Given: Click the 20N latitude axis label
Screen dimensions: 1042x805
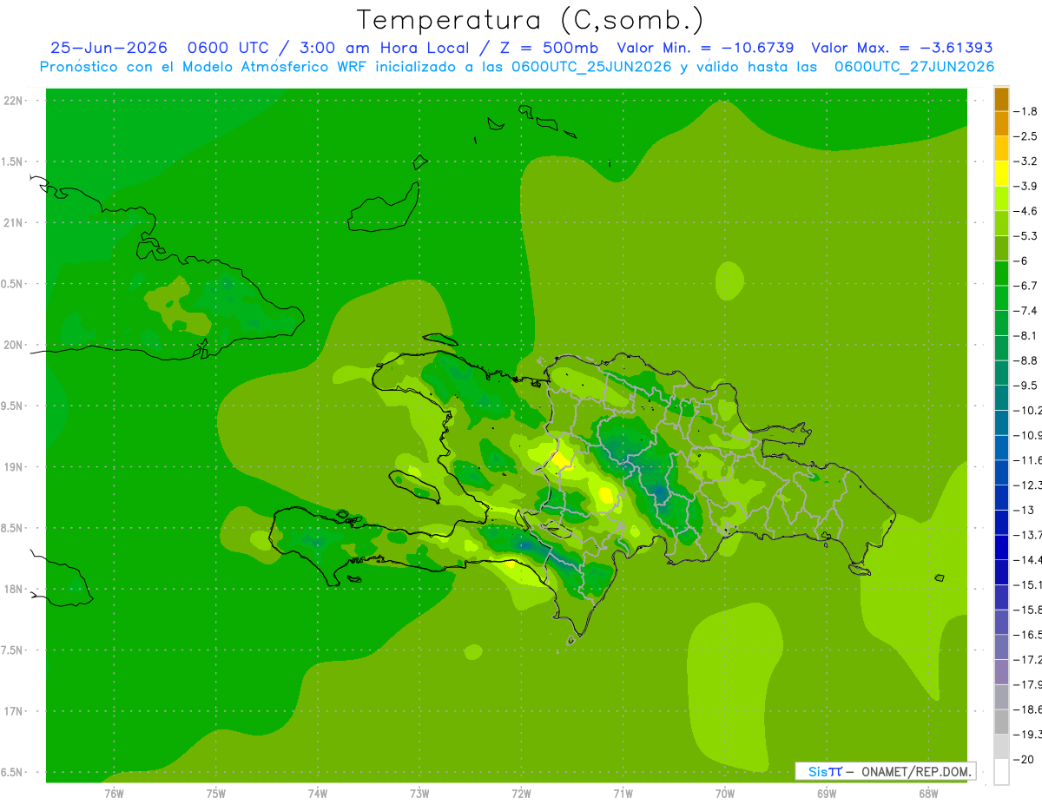Looking at the screenshot, I should coord(15,345).
